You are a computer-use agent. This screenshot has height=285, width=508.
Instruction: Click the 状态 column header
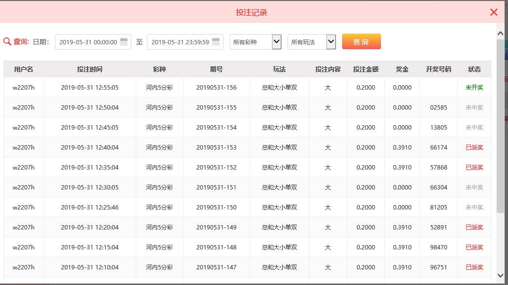tap(474, 69)
